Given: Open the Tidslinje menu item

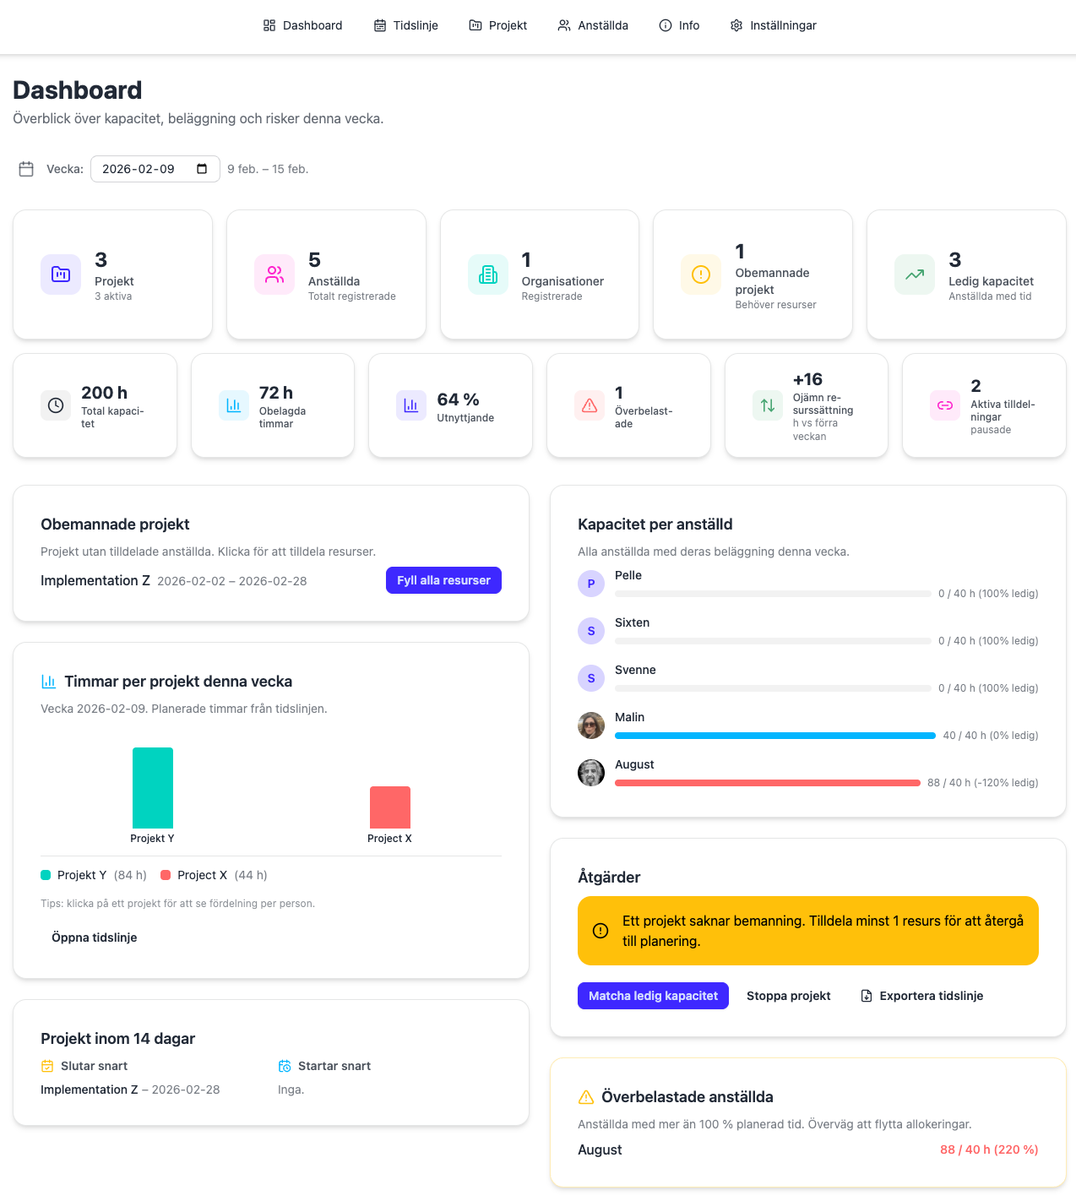Looking at the screenshot, I should (406, 25).
